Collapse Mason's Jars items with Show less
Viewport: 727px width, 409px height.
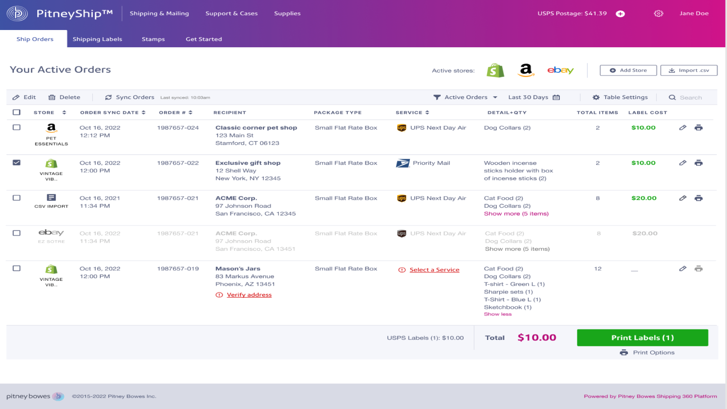click(x=498, y=314)
